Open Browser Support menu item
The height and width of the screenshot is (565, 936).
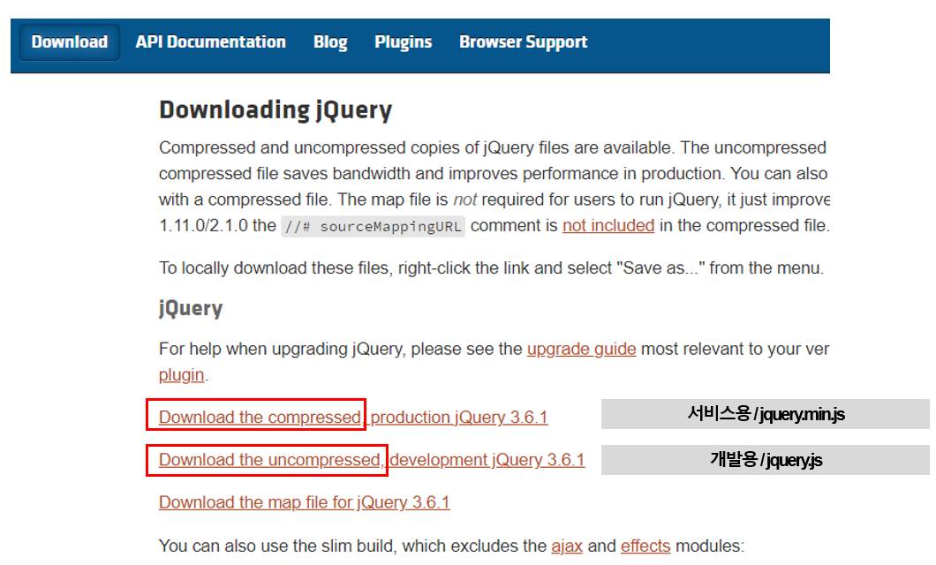524,42
